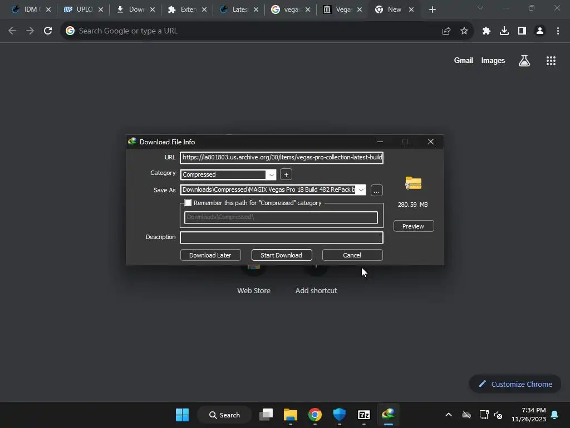Open Windows Security shield on taskbar

pos(339,415)
